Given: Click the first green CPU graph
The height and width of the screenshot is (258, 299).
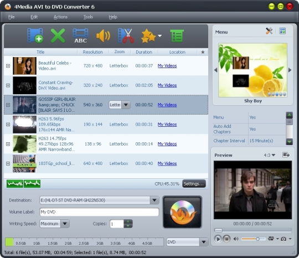Looking at the screenshot, I should [x=15, y=184].
